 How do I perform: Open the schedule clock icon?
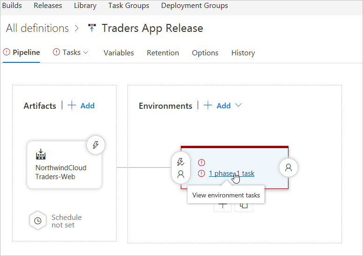click(38, 221)
